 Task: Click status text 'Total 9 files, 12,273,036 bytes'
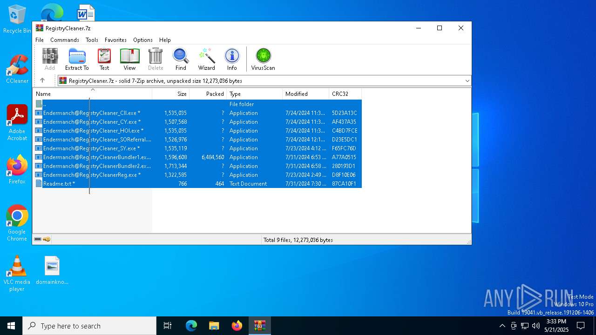coord(298,240)
